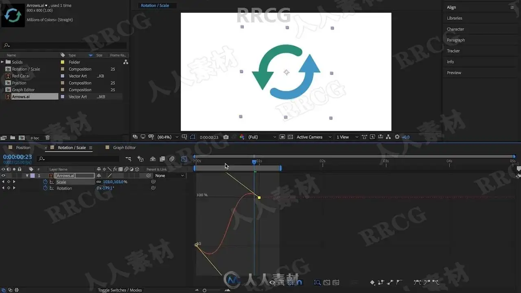Open the Paragraph panel

(455, 40)
